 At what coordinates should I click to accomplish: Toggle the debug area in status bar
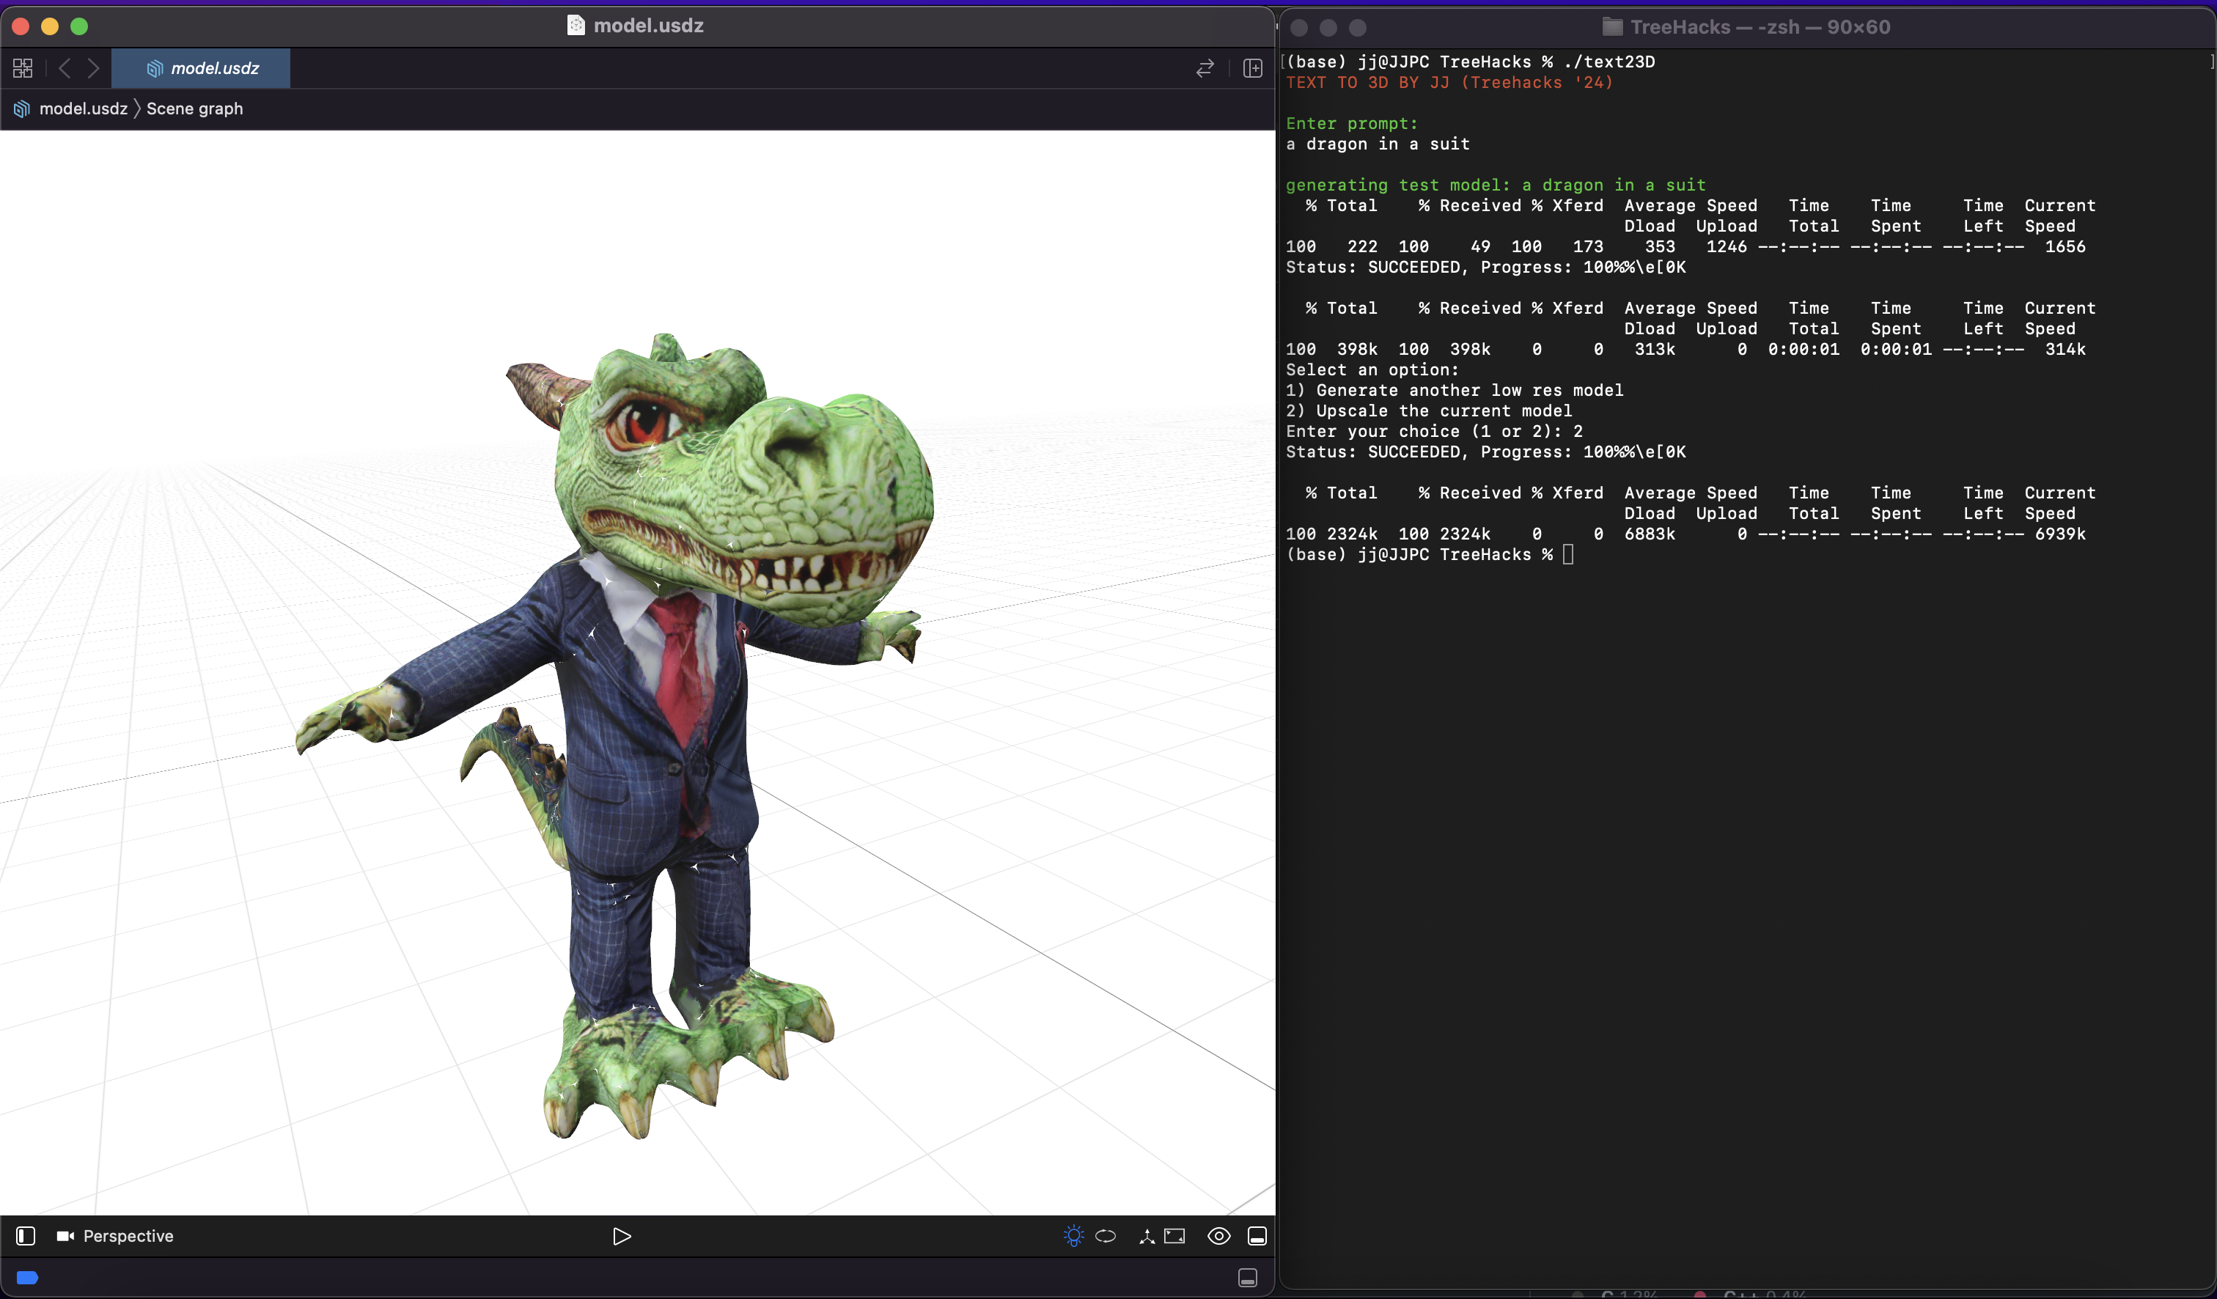click(x=1248, y=1277)
